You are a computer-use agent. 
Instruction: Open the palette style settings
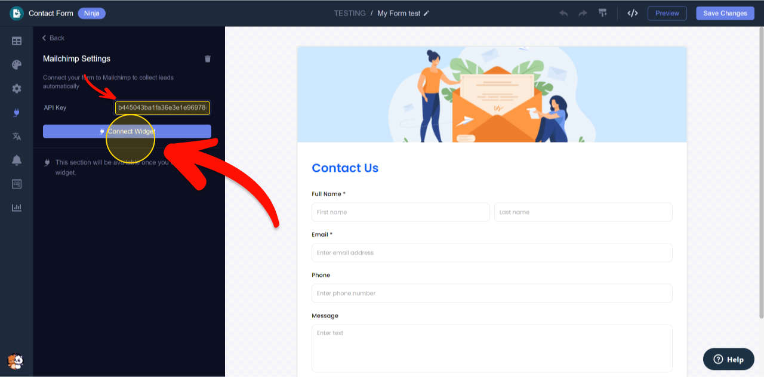pyautogui.click(x=17, y=65)
